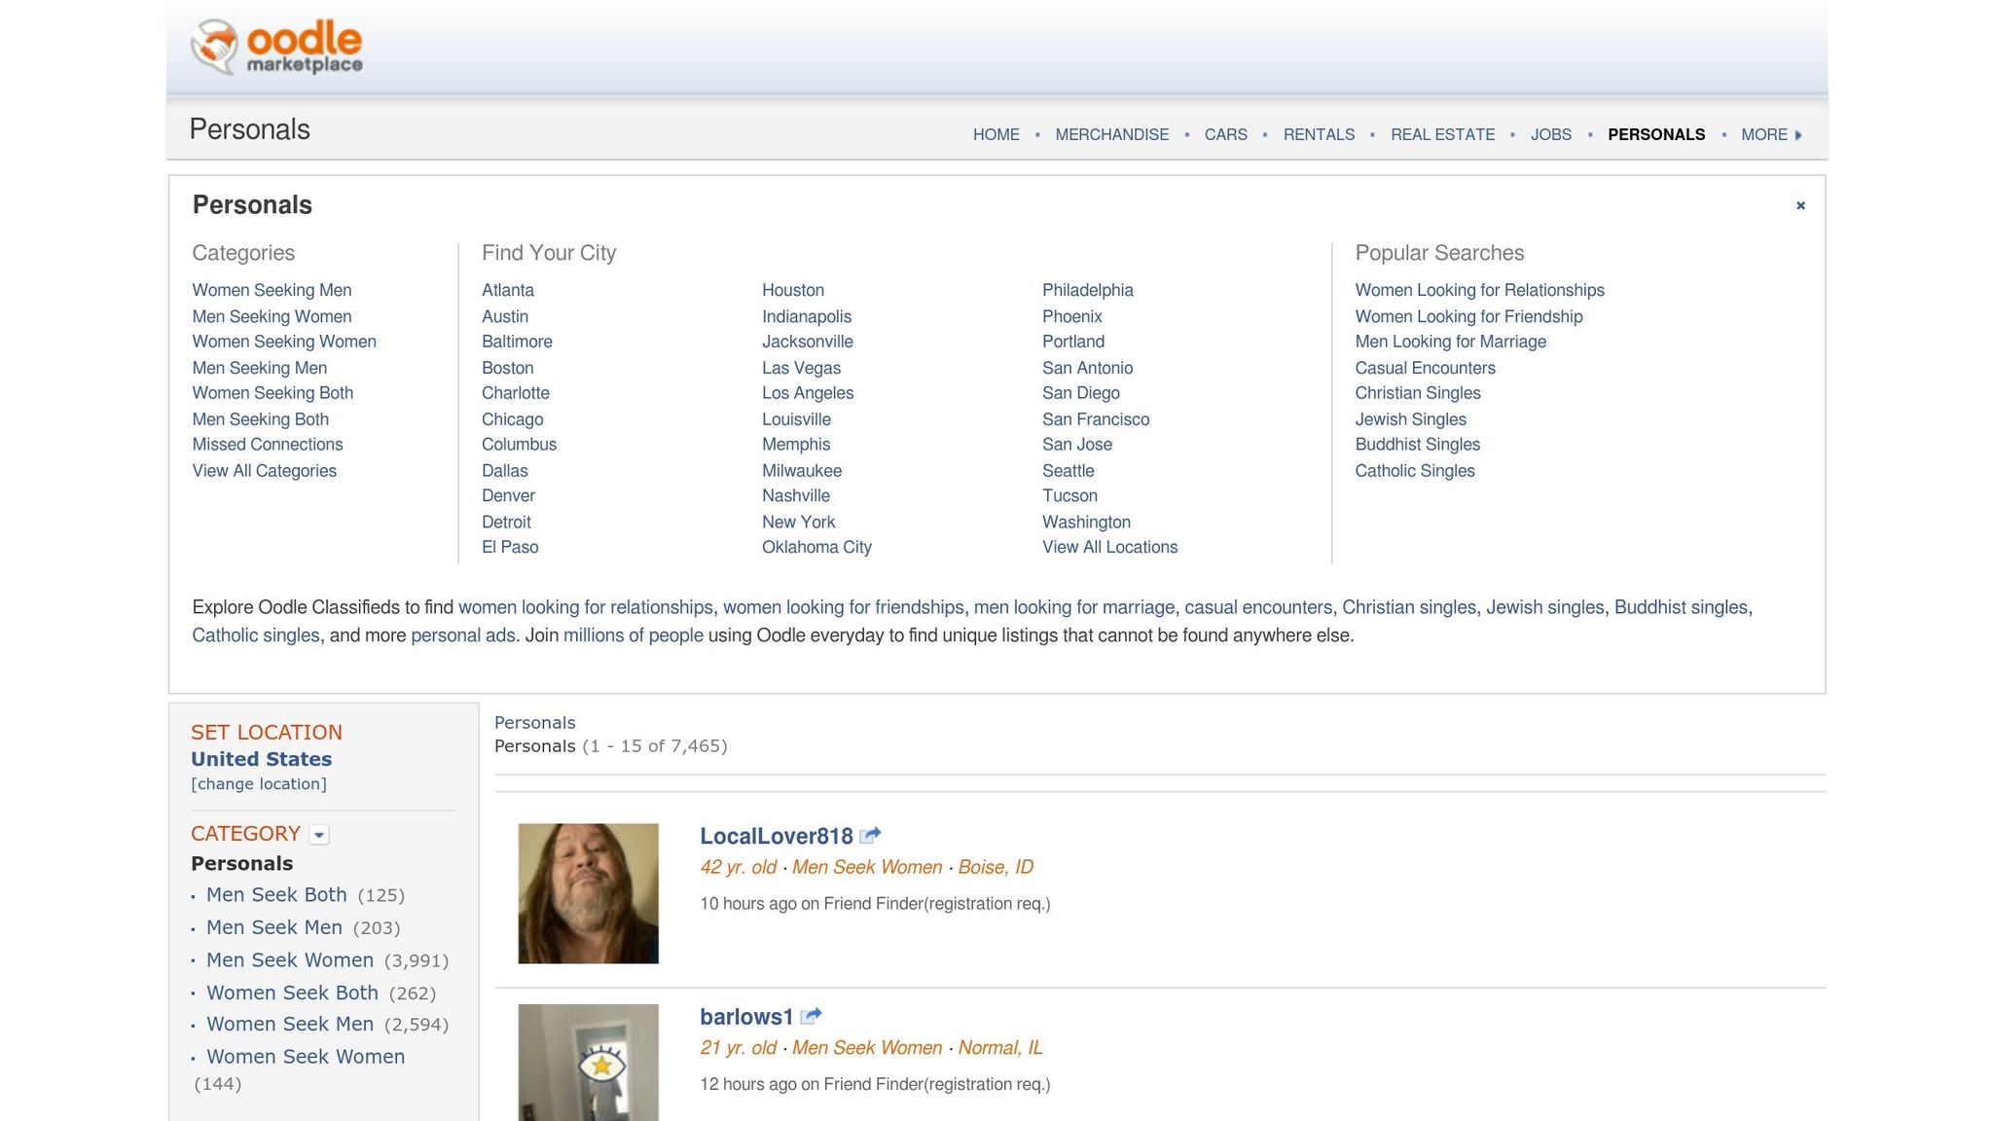Screen dimensions: 1993x1121
Task: Open the Category dropdown arrow
Action: point(319,835)
